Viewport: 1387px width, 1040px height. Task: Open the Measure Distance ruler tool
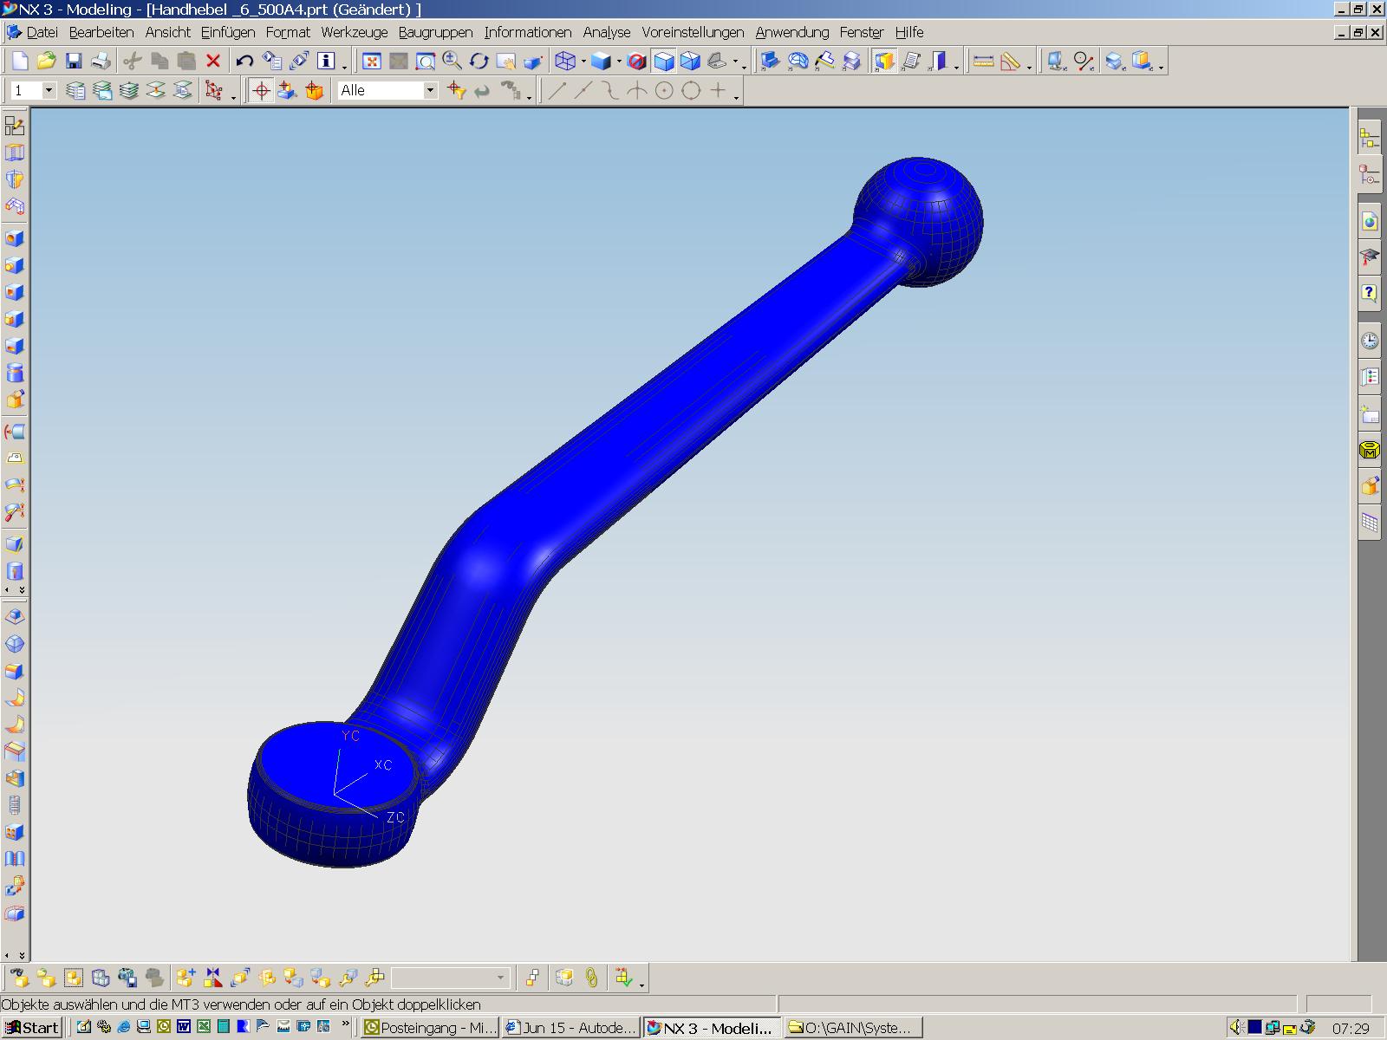[x=983, y=61]
